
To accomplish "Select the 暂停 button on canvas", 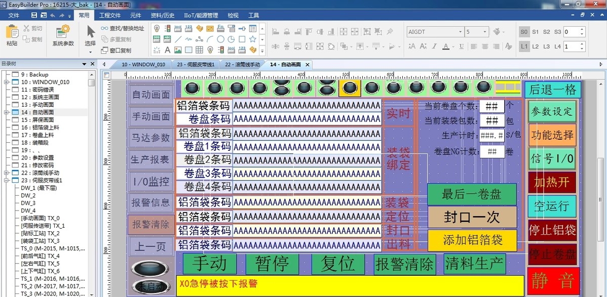I will (272, 264).
